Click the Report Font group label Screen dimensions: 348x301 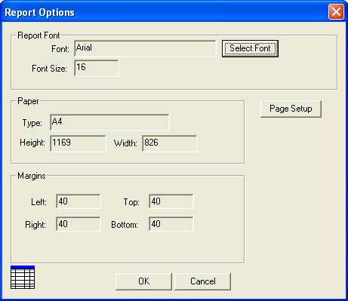coord(38,35)
